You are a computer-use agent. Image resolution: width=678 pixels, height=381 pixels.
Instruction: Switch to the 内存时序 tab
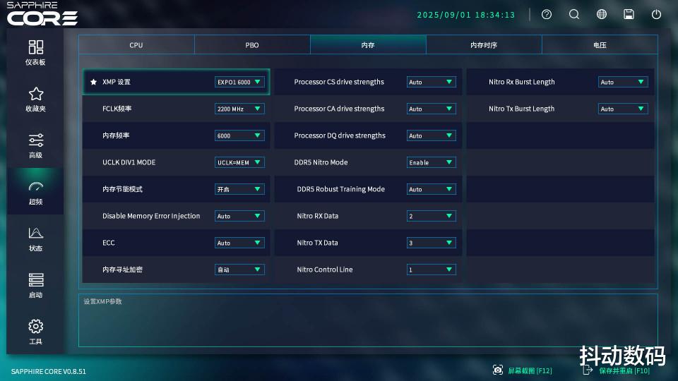click(x=484, y=45)
